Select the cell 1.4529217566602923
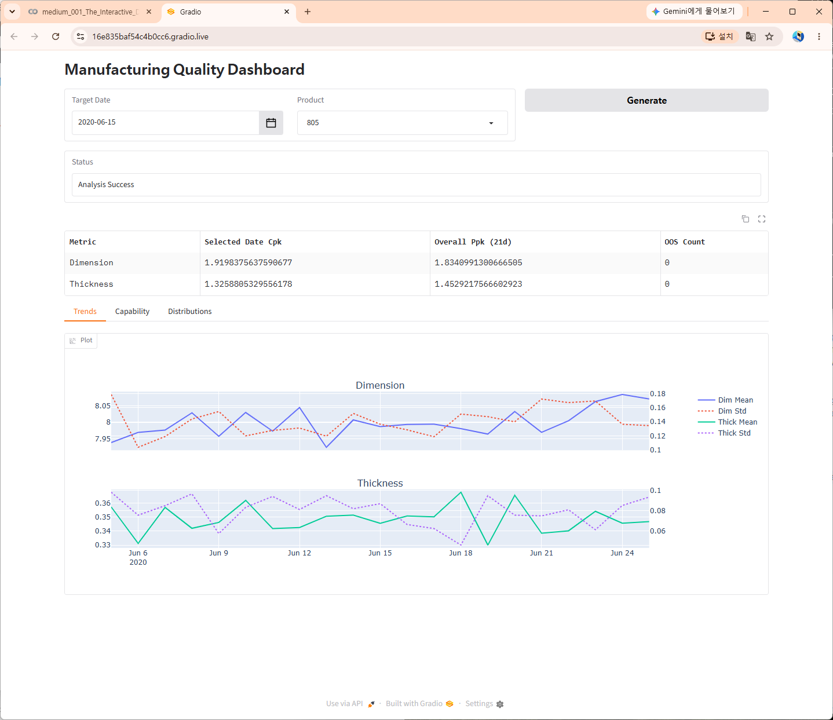The image size is (833, 720). 545,284
